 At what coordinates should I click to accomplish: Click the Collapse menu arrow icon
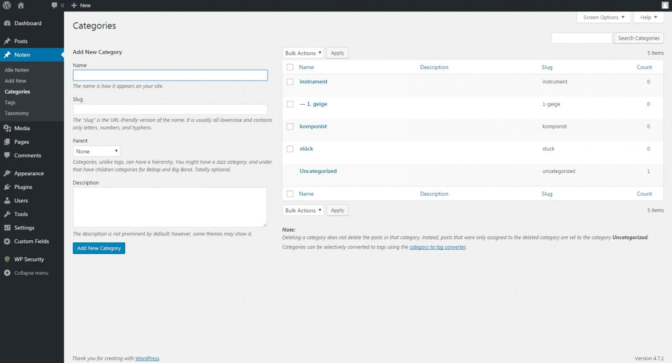[x=7, y=273]
